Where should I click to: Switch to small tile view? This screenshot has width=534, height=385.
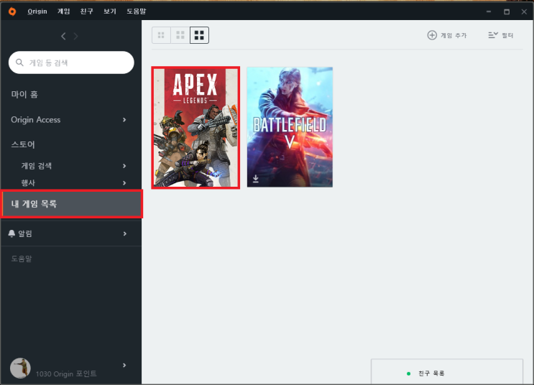[x=161, y=35]
